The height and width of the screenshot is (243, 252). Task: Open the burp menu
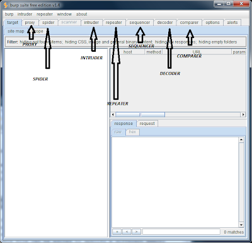click(x=9, y=15)
